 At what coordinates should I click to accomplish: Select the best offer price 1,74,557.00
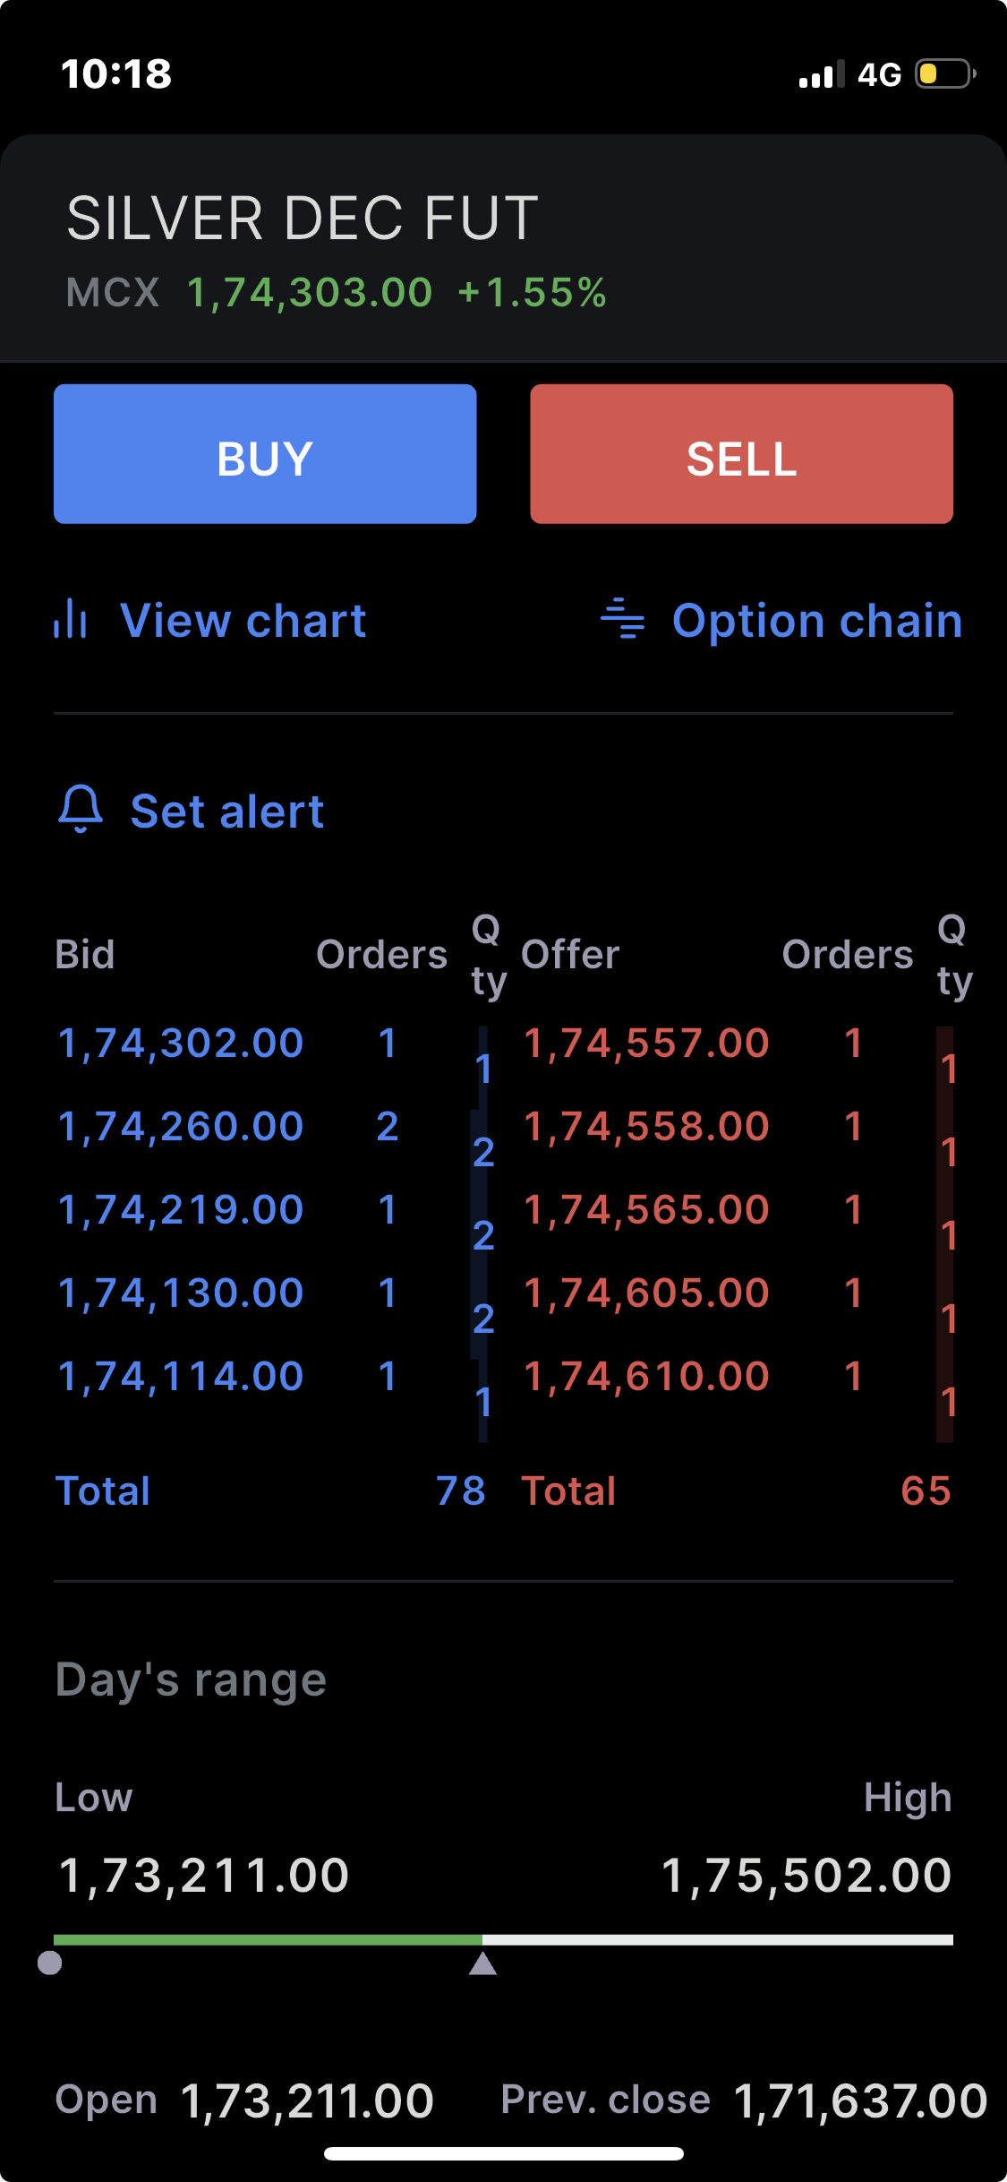[x=646, y=1044]
